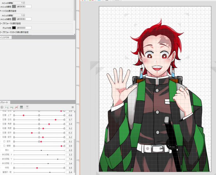Click the greyed-out list icon in parameter toolbar

coord(27,107)
